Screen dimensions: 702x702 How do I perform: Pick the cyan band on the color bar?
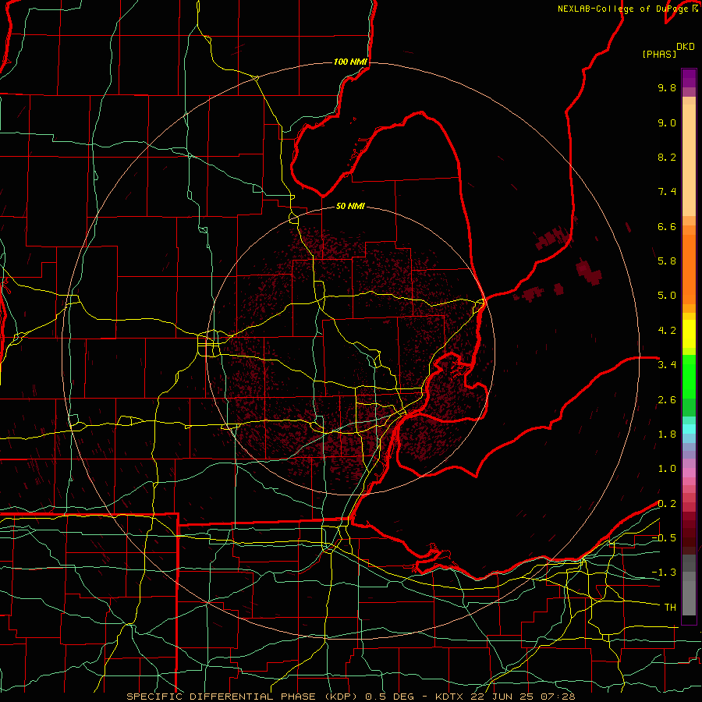(x=689, y=429)
